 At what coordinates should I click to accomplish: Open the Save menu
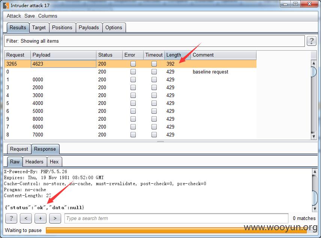pos(30,16)
